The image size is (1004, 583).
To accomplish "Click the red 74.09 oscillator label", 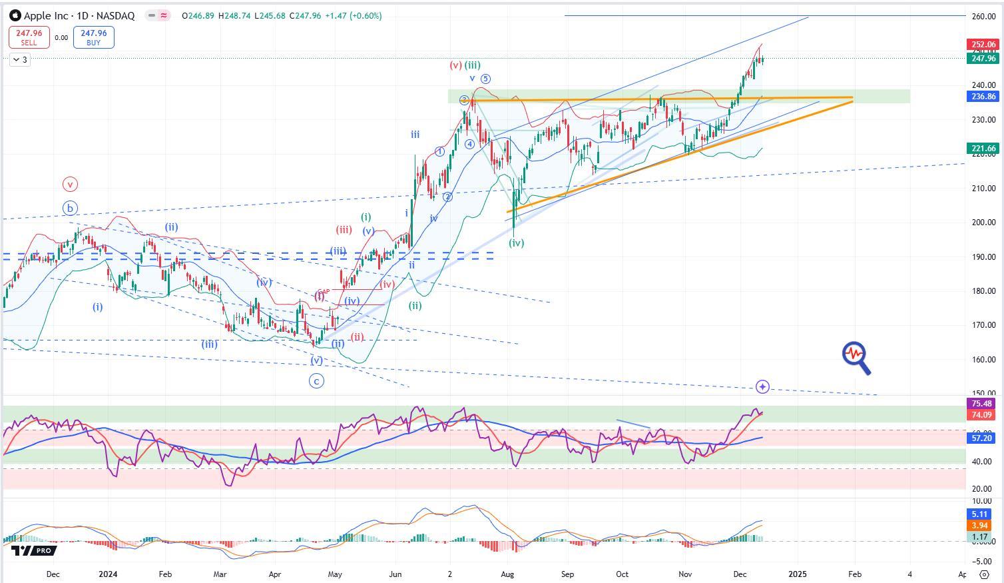I will 981,414.
